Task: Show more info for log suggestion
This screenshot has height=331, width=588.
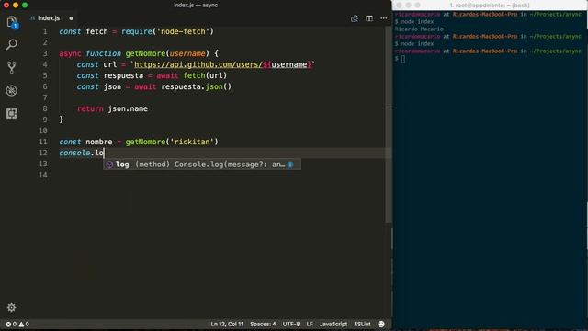Action: (x=290, y=165)
